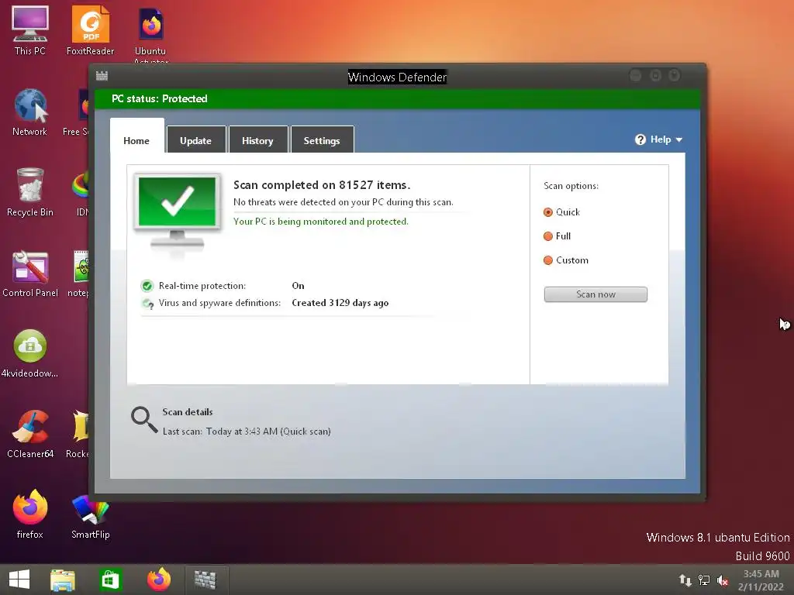Click real-time protection green check icon

(x=147, y=286)
